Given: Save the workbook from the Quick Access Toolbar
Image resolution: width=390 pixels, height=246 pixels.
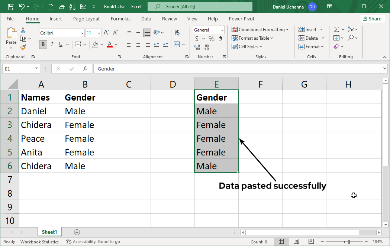Looking at the screenshot, I should click(x=11, y=7).
